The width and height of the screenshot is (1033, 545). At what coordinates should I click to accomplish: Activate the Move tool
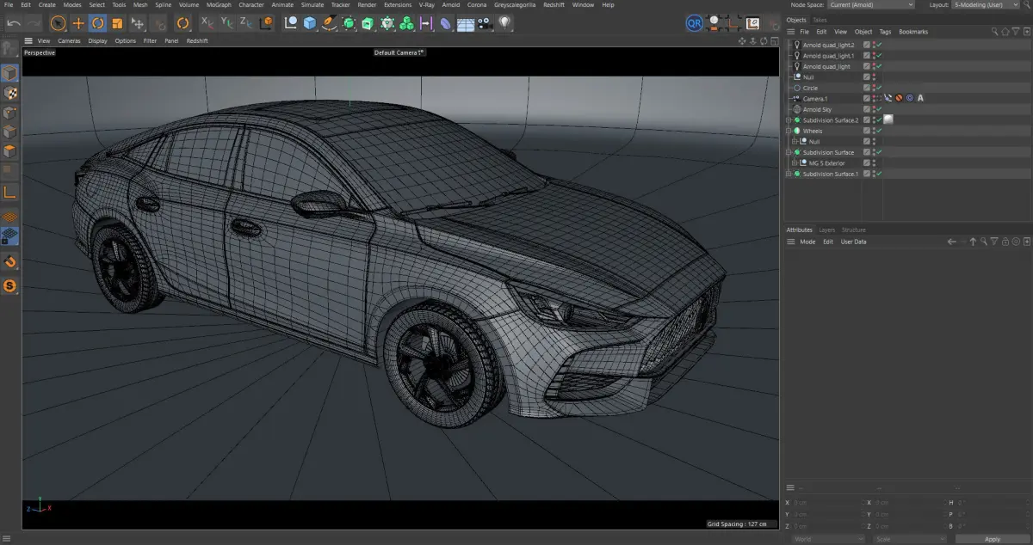pyautogui.click(x=78, y=23)
